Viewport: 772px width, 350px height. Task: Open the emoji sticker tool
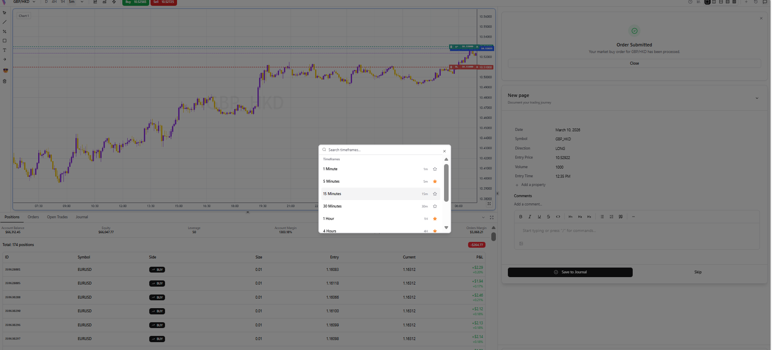tap(5, 70)
